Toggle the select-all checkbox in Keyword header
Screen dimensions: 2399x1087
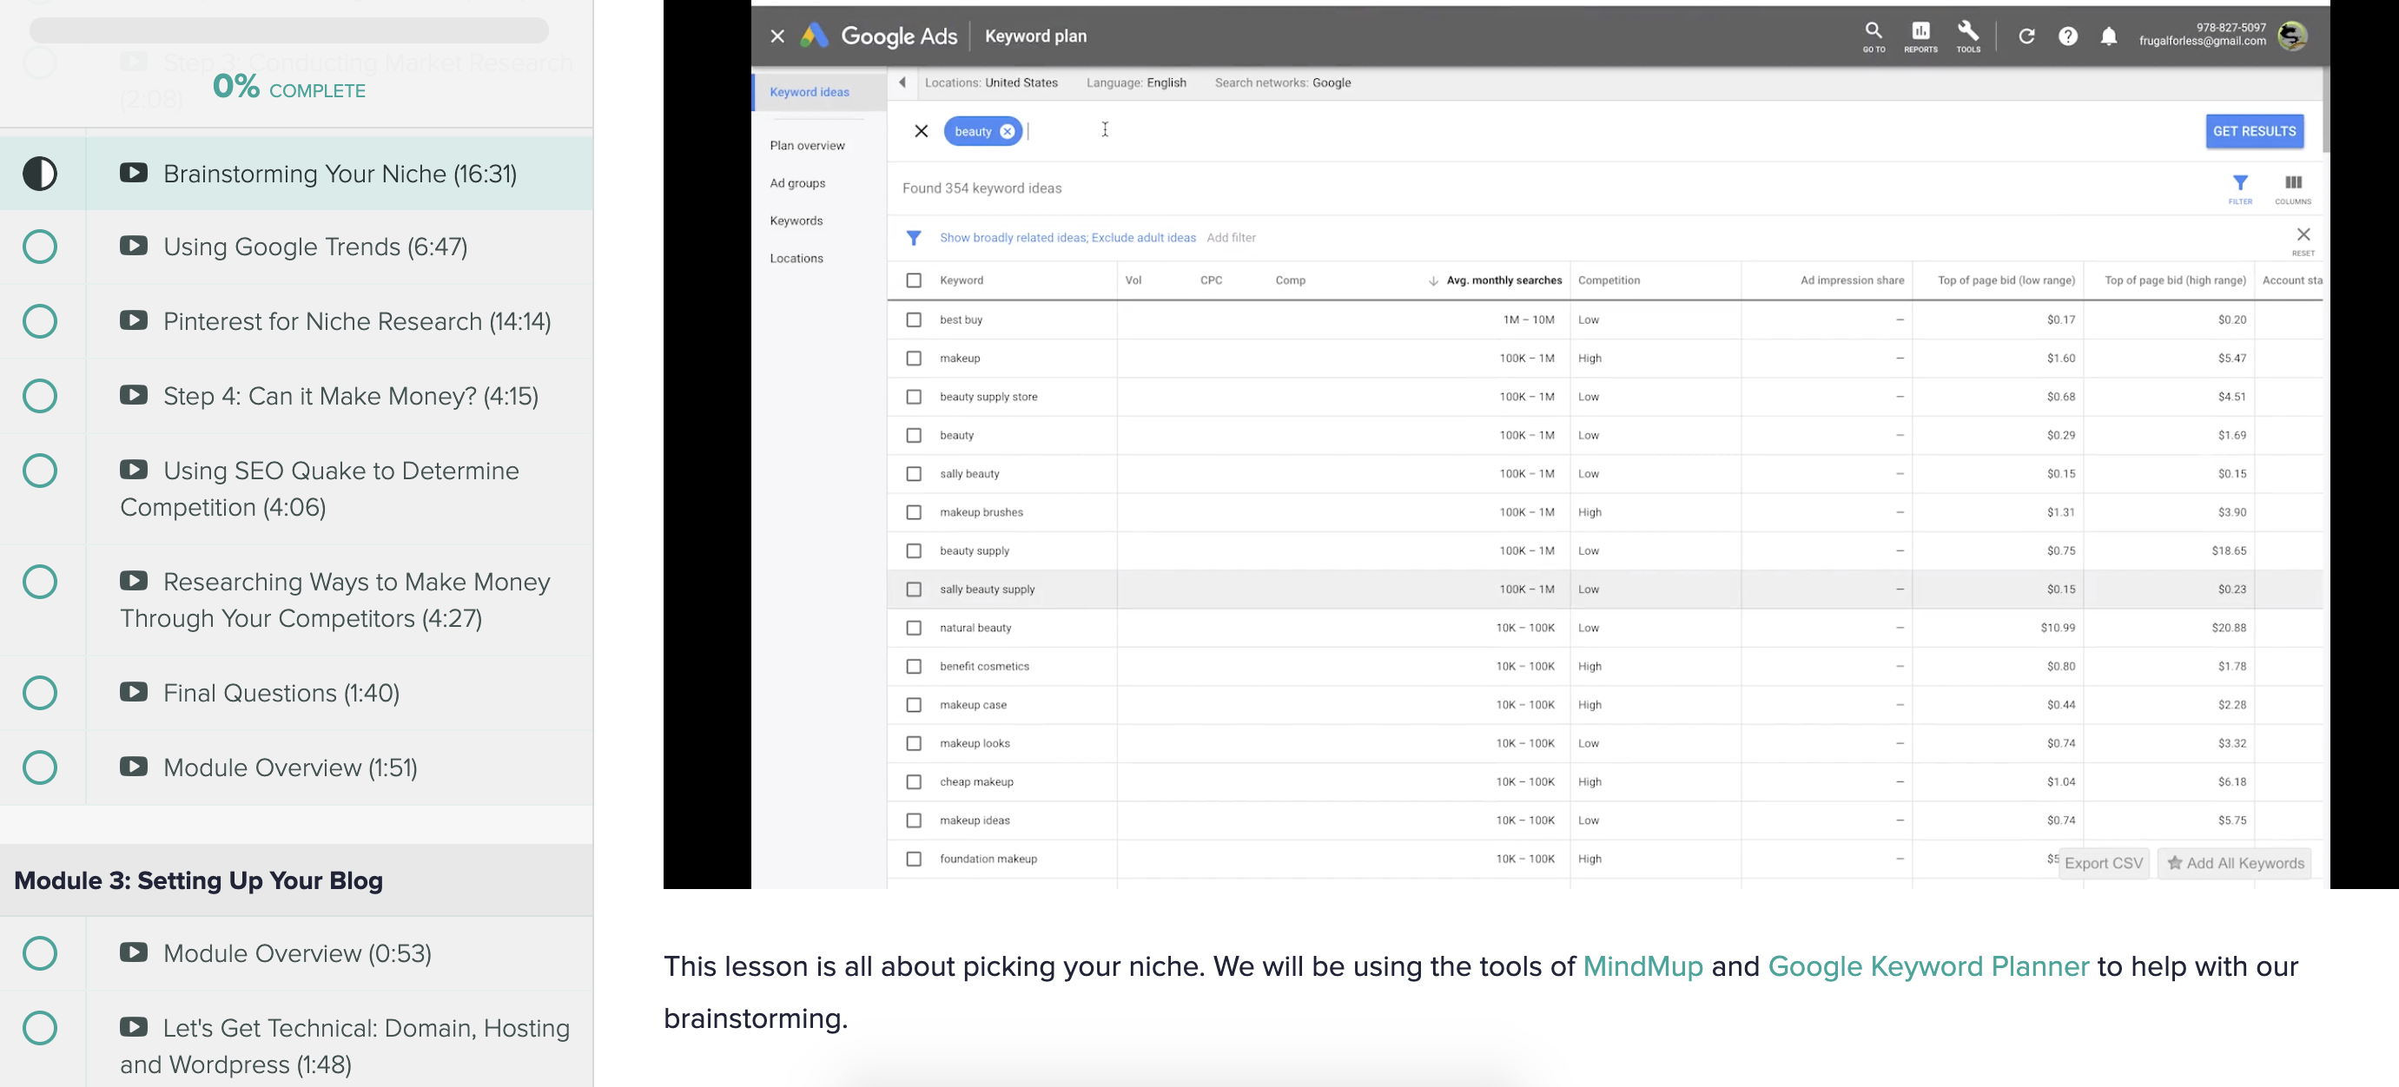914,280
